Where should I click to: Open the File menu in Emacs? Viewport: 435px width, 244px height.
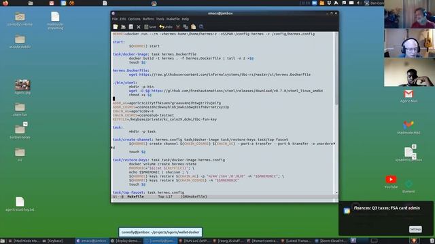click(x=115, y=19)
